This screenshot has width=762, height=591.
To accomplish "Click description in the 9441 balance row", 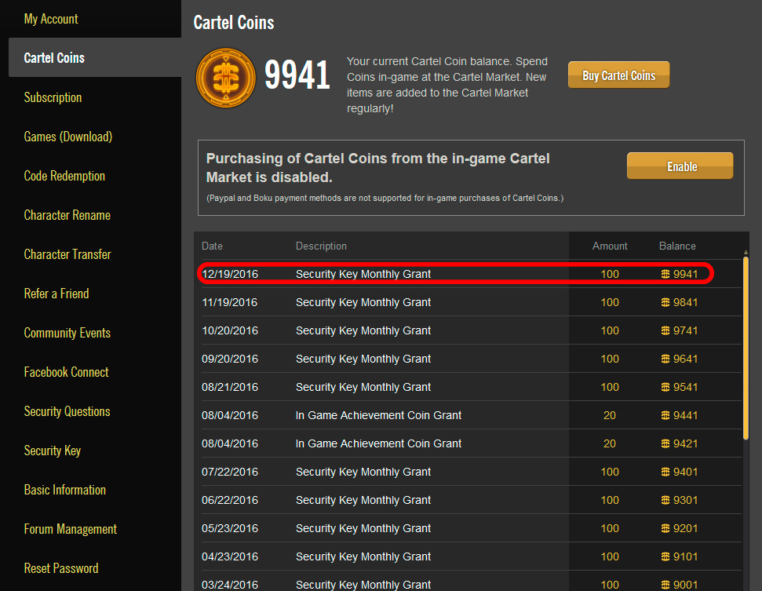I will [x=378, y=415].
